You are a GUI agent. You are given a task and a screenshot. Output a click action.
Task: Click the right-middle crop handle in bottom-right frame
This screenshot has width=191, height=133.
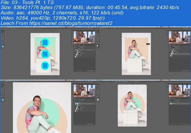click(147, 105)
